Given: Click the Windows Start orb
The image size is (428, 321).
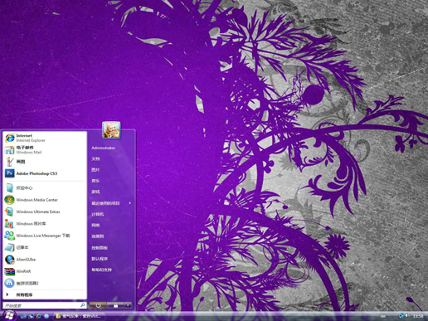Looking at the screenshot, I should point(9,315).
